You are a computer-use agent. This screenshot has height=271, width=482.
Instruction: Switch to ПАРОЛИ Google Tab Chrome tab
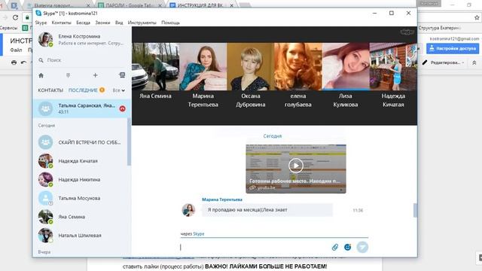click(130, 5)
